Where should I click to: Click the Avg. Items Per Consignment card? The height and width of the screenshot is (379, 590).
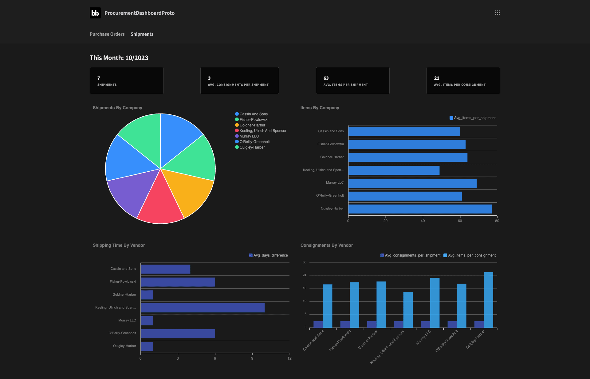pos(463,81)
